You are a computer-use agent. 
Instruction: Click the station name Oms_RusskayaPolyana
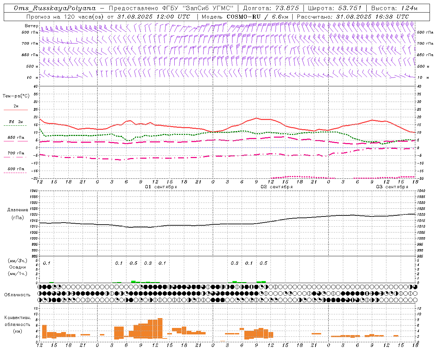55,8
